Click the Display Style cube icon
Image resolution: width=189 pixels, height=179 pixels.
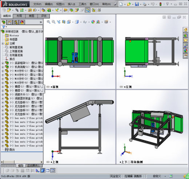pos(77,22)
